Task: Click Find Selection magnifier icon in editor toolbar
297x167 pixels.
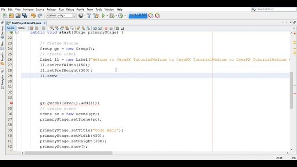Action: pos(52,28)
